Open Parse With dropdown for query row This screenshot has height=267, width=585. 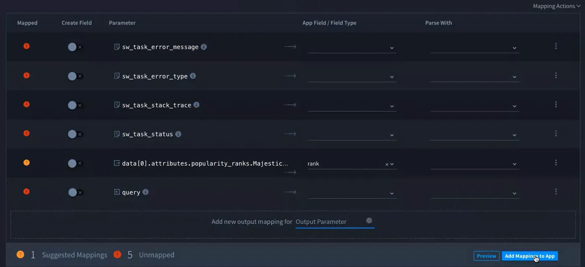tap(475, 193)
